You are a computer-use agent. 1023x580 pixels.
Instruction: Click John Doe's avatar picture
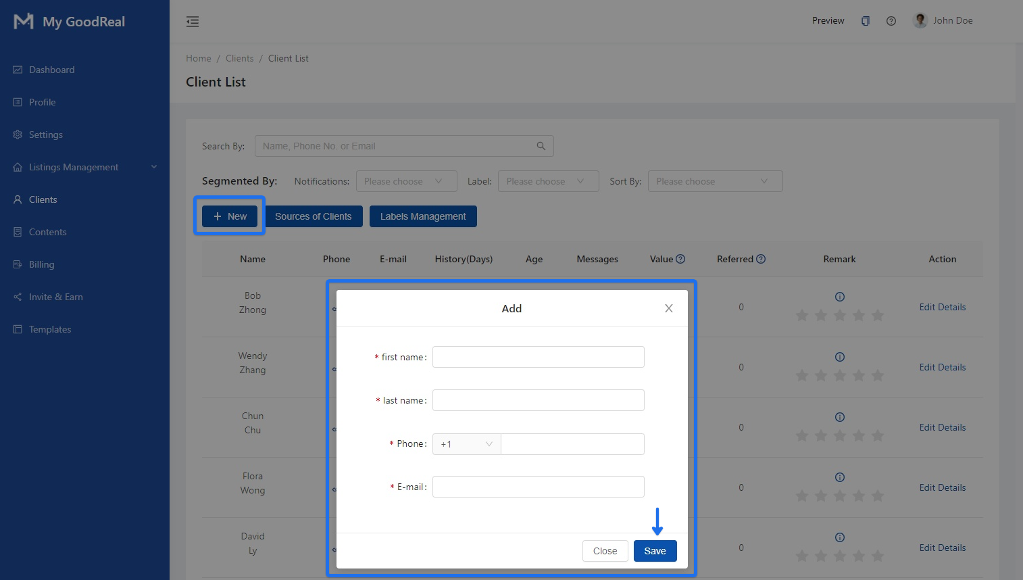(x=920, y=20)
